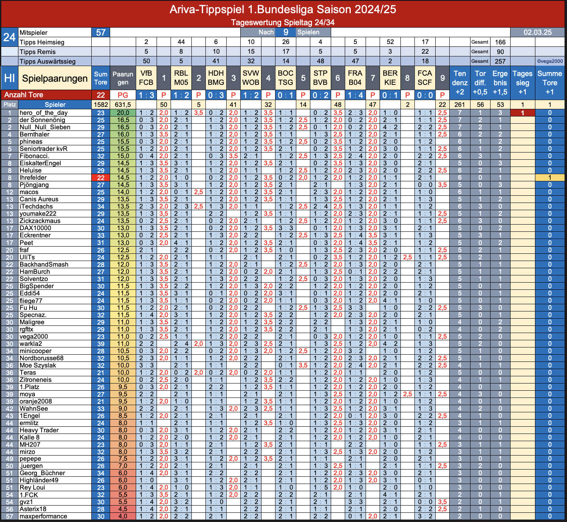Image resolution: width=567 pixels, height=522 pixels.
Task: Click the 'Tipps Remis' row label
Action: pyautogui.click(x=38, y=52)
